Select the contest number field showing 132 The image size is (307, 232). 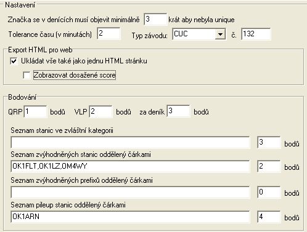coord(256,34)
